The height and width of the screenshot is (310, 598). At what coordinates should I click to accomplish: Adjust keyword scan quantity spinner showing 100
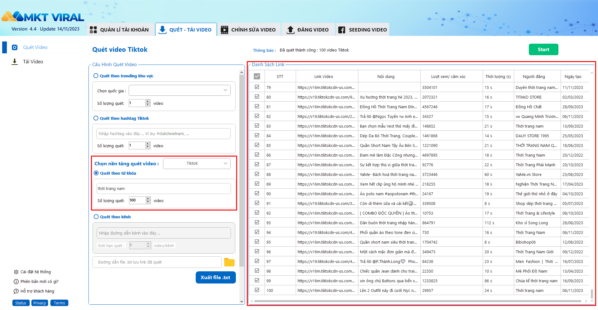tap(148, 200)
